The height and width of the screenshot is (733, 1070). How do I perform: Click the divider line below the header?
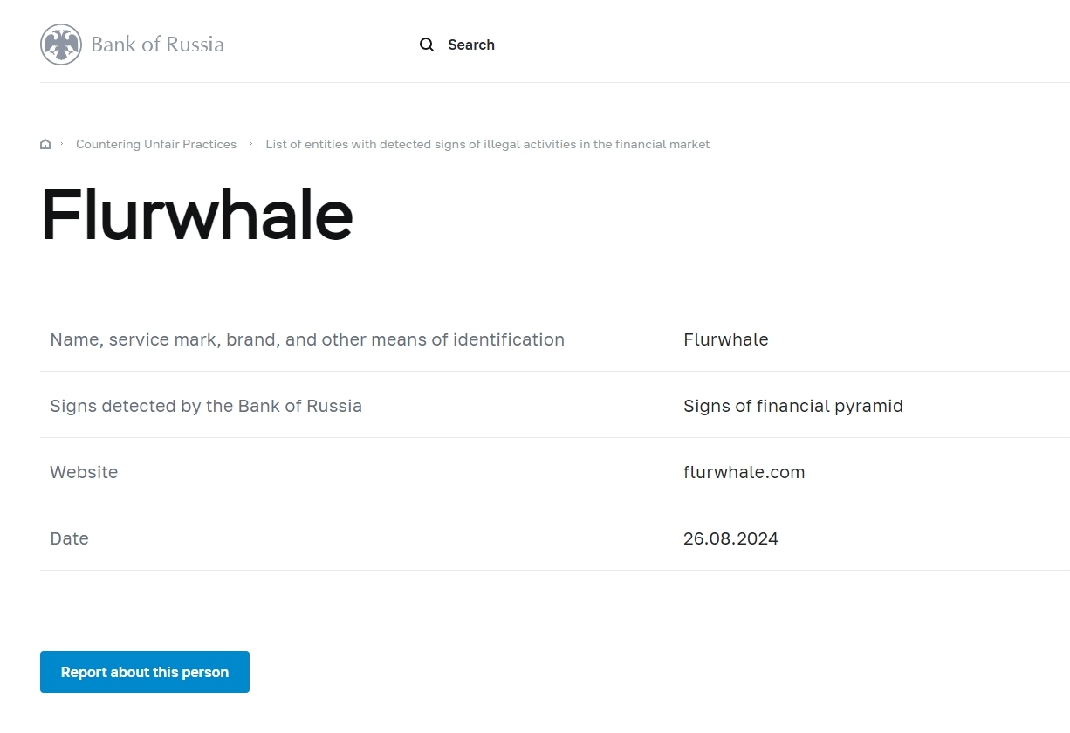tap(554, 82)
